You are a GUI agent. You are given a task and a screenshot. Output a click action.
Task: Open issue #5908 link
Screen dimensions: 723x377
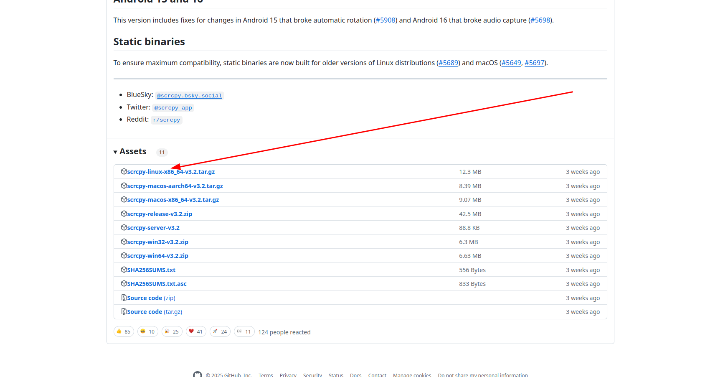tap(386, 20)
